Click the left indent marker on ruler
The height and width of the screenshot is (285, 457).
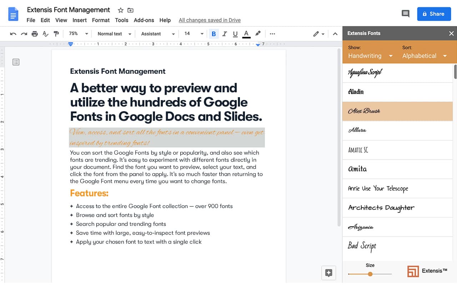pos(71,44)
